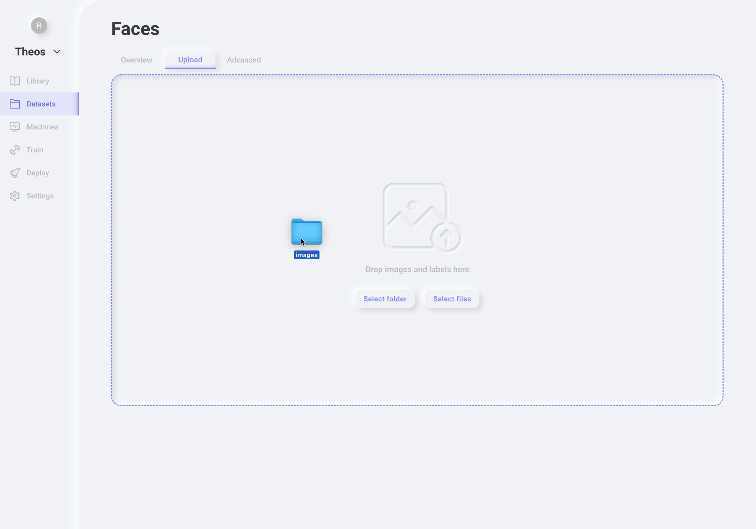This screenshot has width=756, height=529.
Task: Expand the Theos workspace chevron
Action: point(57,52)
